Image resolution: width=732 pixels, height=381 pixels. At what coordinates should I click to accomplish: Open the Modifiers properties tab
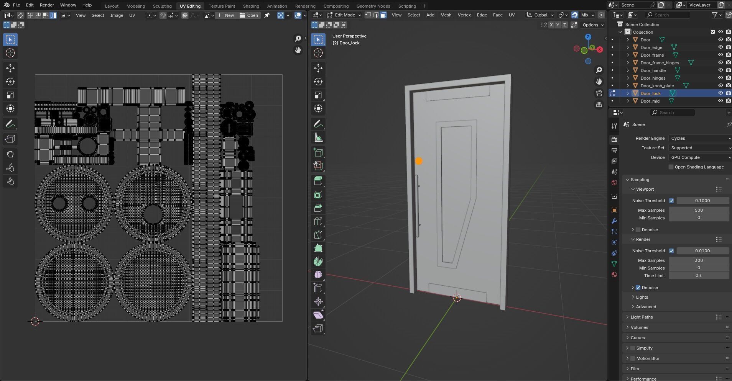[x=614, y=221]
